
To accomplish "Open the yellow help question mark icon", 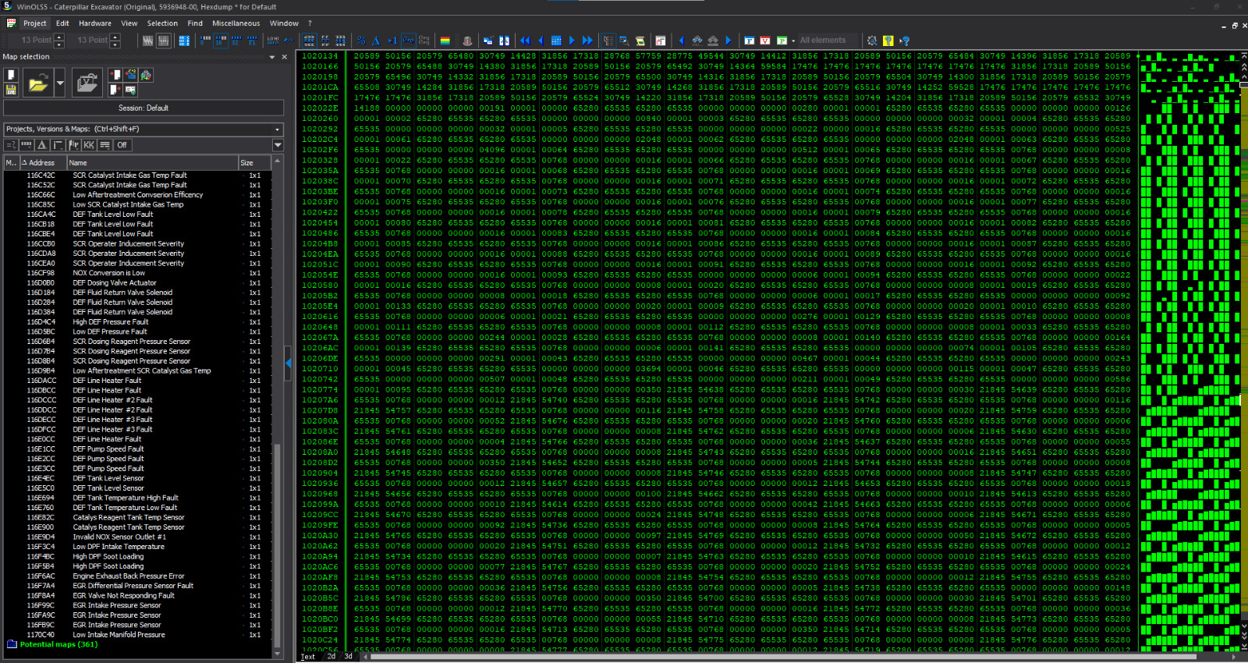I will (x=888, y=41).
